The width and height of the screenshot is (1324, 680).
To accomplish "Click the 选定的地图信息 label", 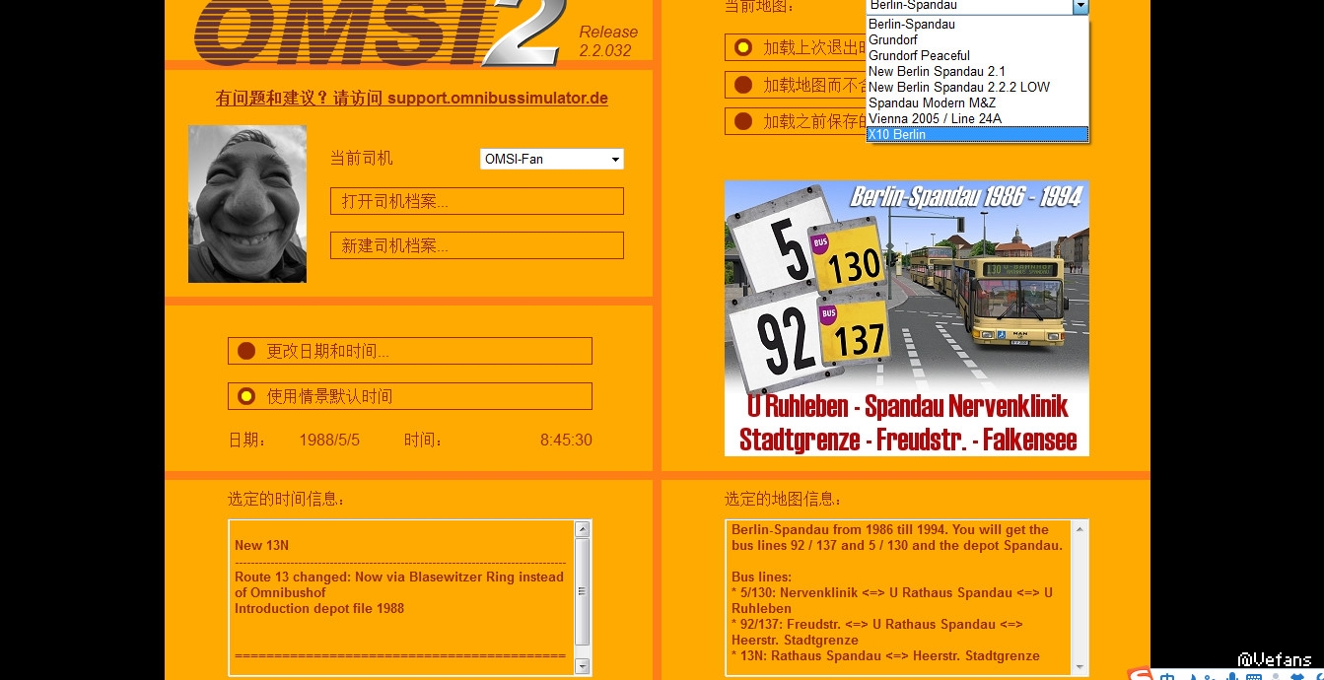I will coord(783,500).
